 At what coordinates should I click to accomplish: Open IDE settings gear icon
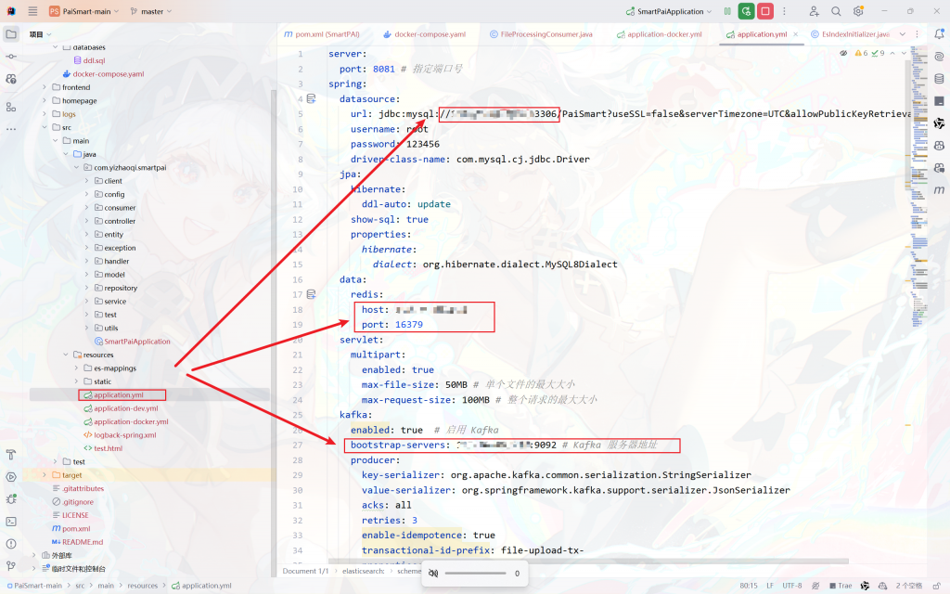pyautogui.click(x=859, y=11)
